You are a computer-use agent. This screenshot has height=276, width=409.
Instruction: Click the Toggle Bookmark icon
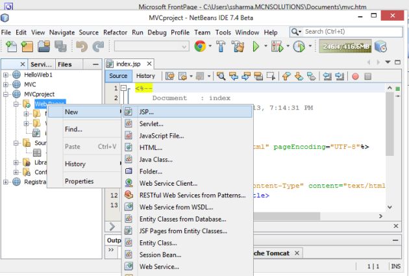point(311,76)
